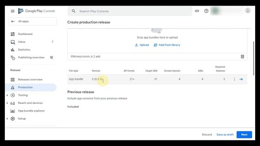
Task: Expand the Testing section
Action: [x=7, y=95]
